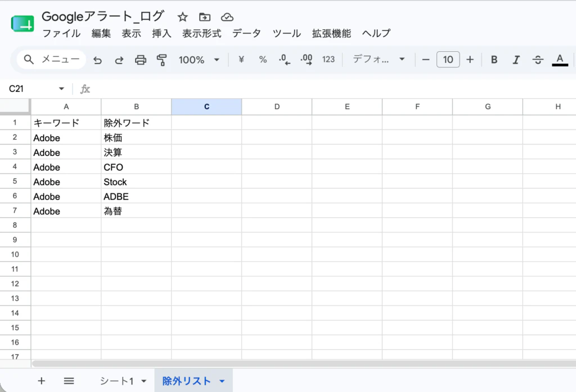
Task: Open the all sheets list icon
Action: 69,381
